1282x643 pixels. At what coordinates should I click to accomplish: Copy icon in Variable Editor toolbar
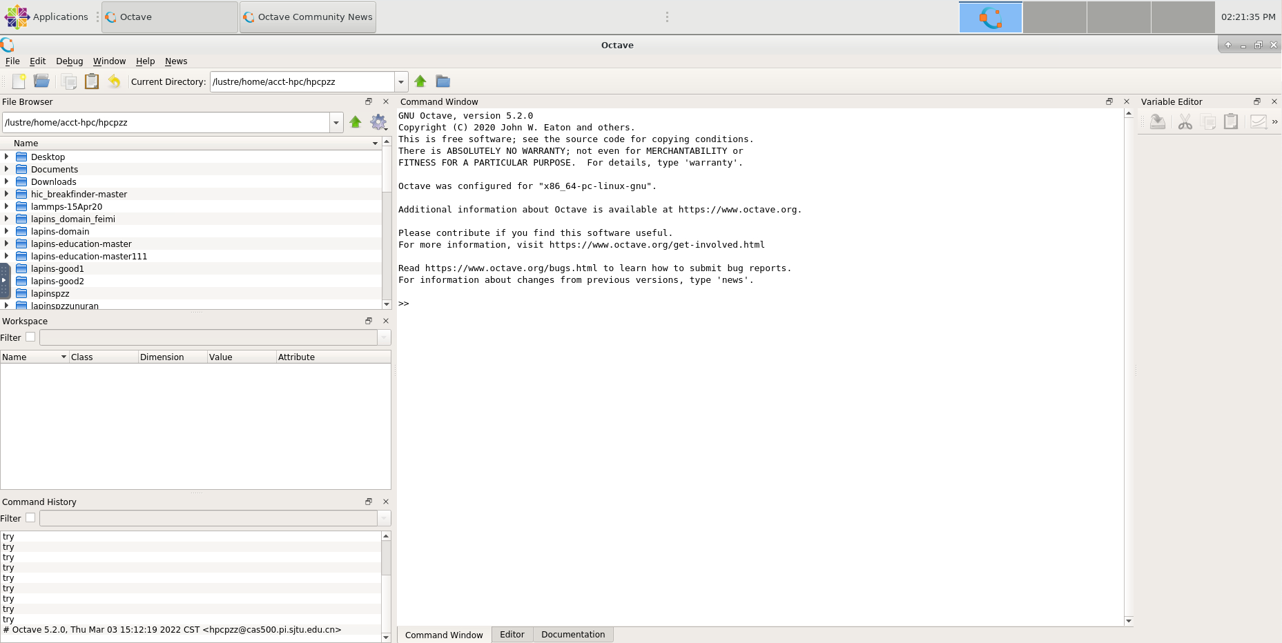1208,122
